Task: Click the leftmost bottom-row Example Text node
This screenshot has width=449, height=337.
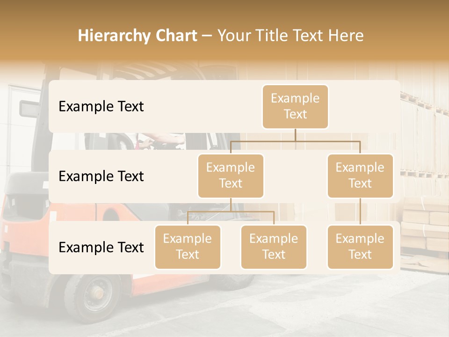Action: (188, 247)
